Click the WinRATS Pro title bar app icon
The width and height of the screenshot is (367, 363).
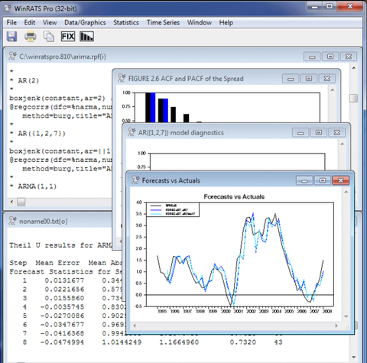tap(8, 8)
